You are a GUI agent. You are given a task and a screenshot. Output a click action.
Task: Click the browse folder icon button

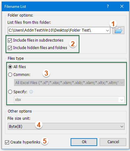point(118,30)
